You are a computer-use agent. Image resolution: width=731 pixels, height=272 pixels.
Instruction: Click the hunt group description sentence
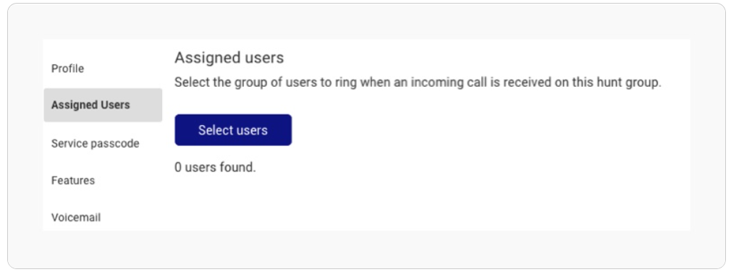tap(418, 83)
